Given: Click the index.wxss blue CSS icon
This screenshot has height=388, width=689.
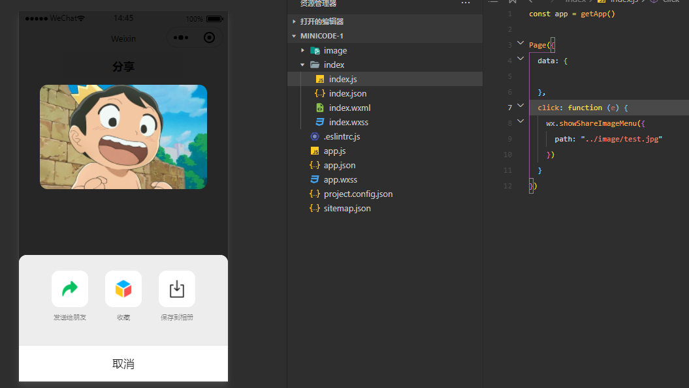Looking at the screenshot, I should click(320, 122).
